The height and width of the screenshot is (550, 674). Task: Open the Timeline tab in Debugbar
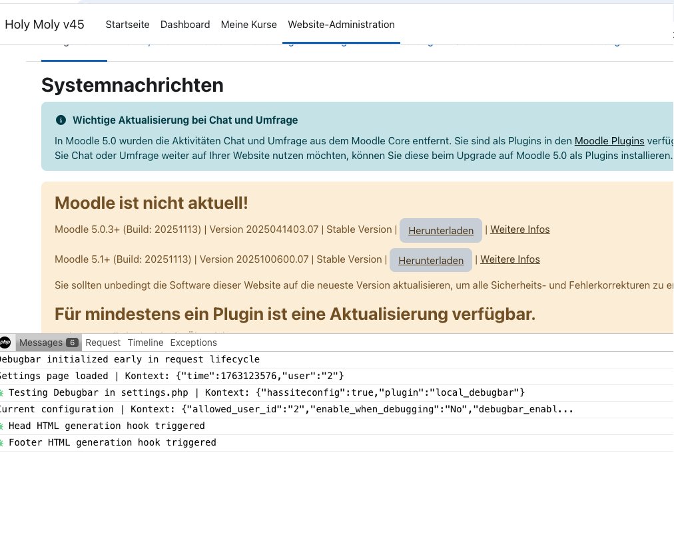145,343
